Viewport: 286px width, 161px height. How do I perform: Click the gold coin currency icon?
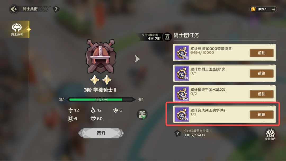tap(253, 9)
